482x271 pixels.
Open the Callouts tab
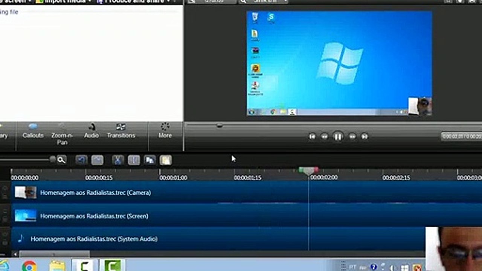point(33,131)
